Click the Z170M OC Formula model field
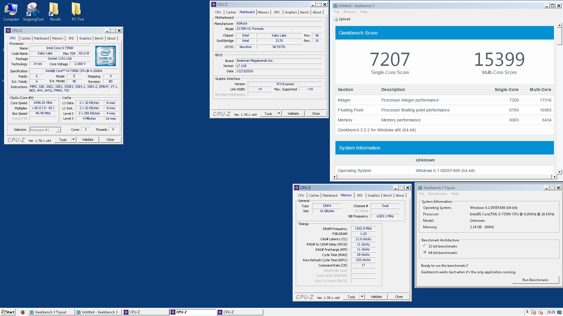 click(263, 29)
